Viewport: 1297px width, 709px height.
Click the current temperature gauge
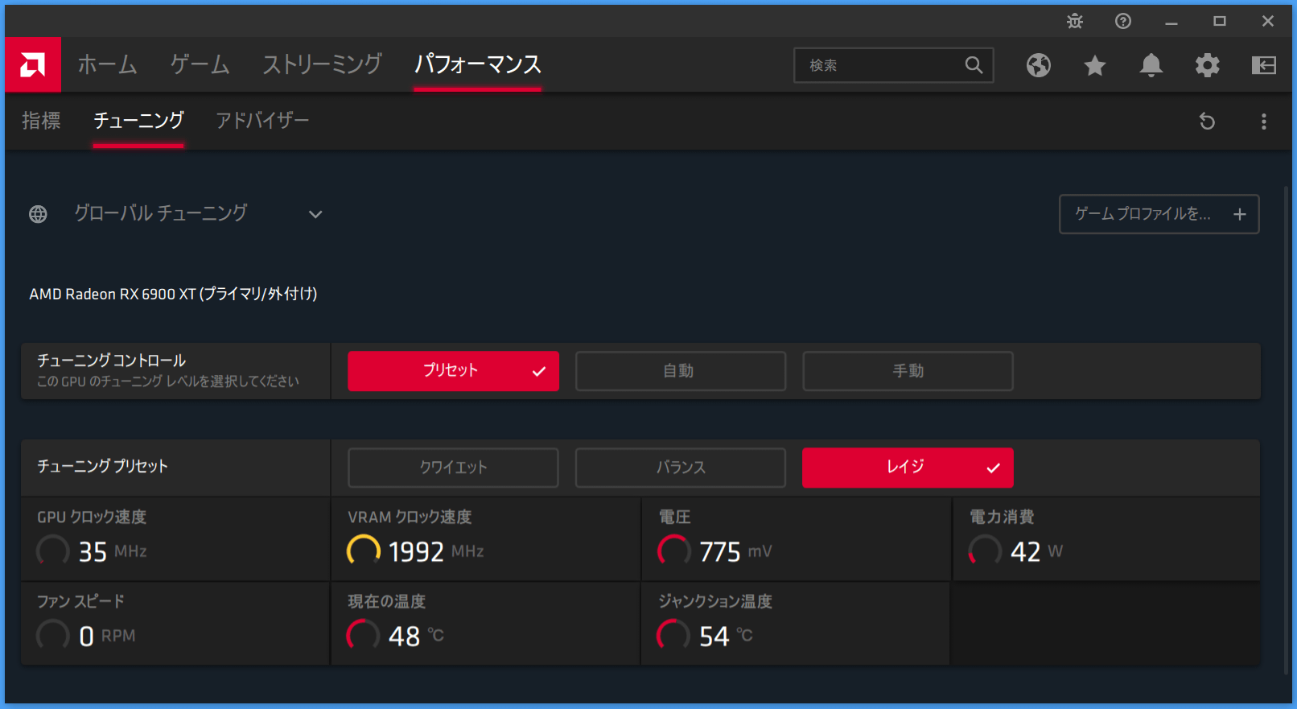[364, 636]
